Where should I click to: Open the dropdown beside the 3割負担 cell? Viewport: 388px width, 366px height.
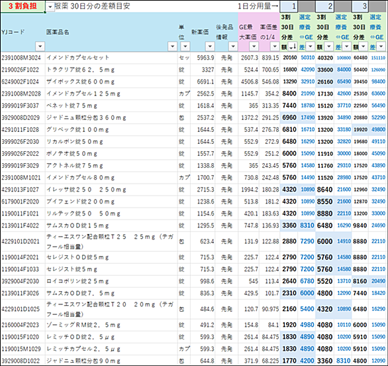(50, 7)
